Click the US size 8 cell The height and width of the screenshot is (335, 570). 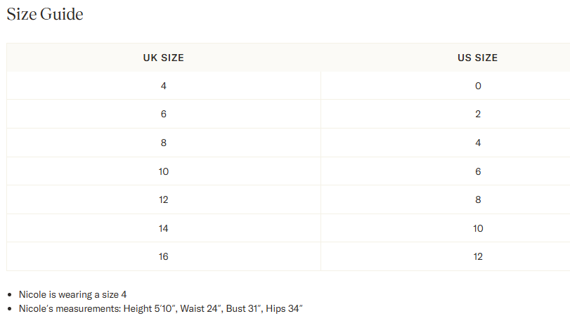pos(478,199)
